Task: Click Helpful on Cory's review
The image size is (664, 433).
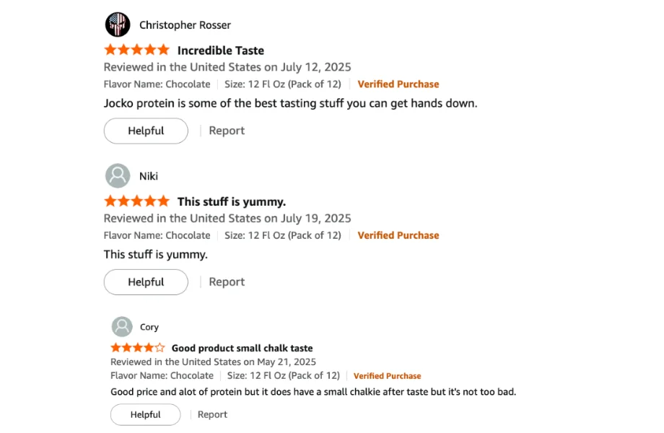Action: (x=145, y=414)
